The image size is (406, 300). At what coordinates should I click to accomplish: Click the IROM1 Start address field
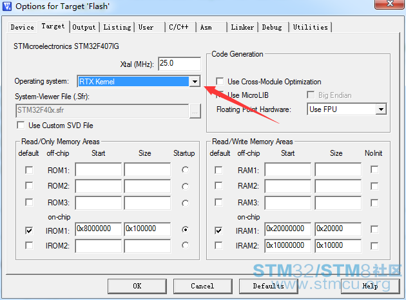[x=98, y=229]
